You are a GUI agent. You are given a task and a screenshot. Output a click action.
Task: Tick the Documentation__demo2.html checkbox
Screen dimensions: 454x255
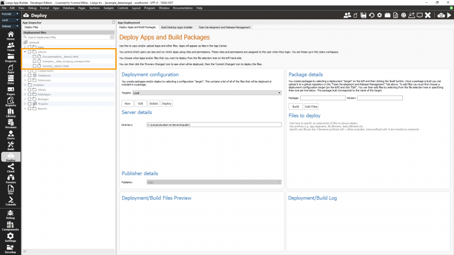point(35,57)
